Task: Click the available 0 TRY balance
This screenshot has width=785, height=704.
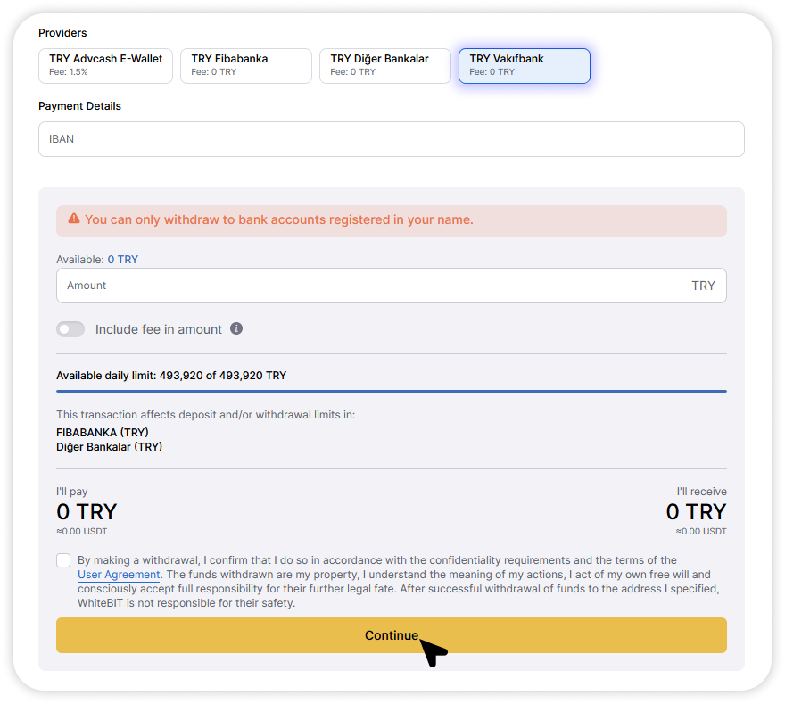Action: [123, 260]
